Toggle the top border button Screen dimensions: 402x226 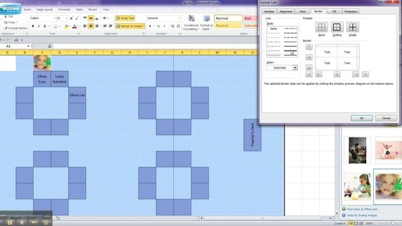pyautogui.click(x=309, y=47)
